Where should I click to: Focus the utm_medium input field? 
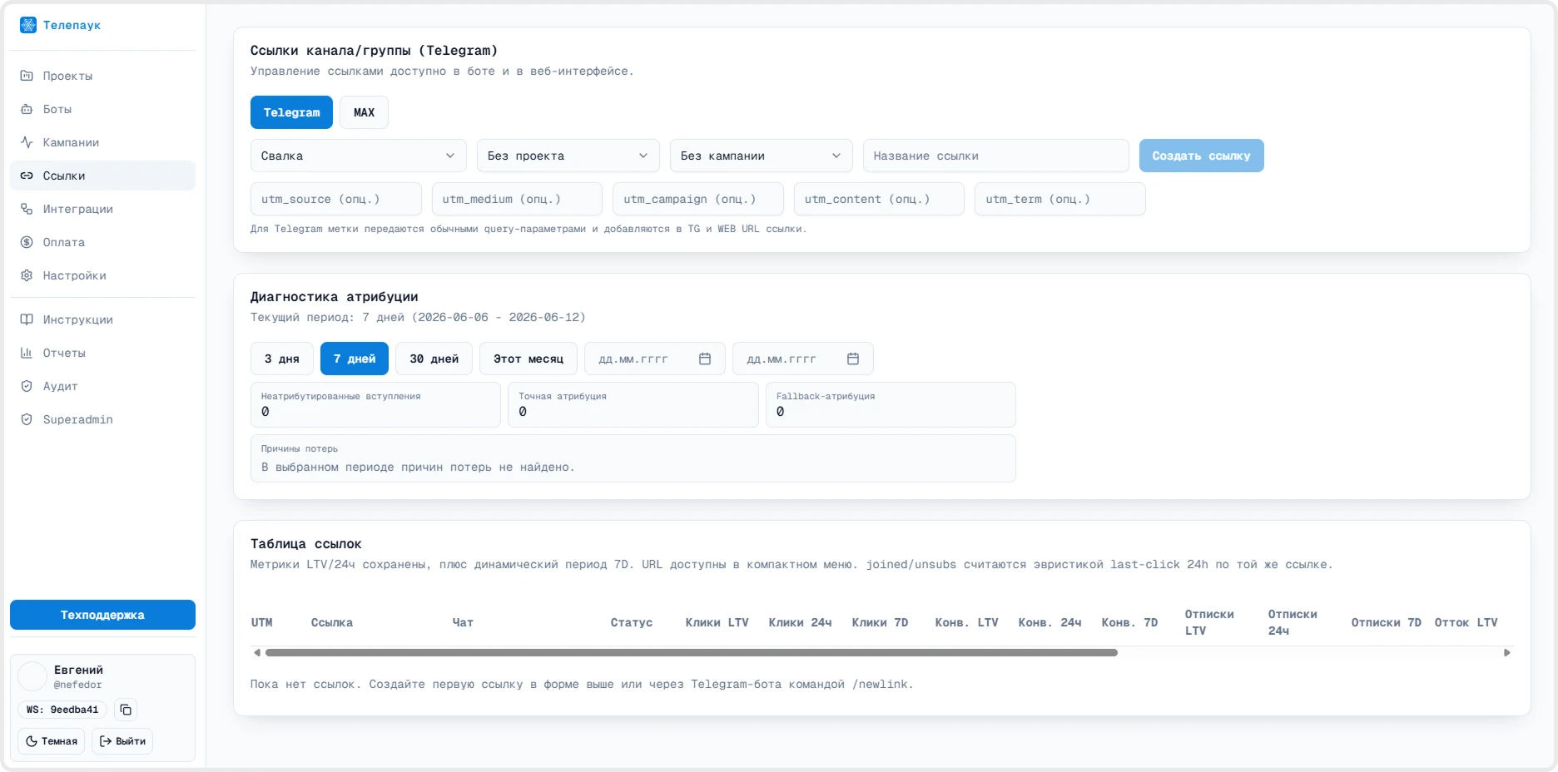point(517,199)
